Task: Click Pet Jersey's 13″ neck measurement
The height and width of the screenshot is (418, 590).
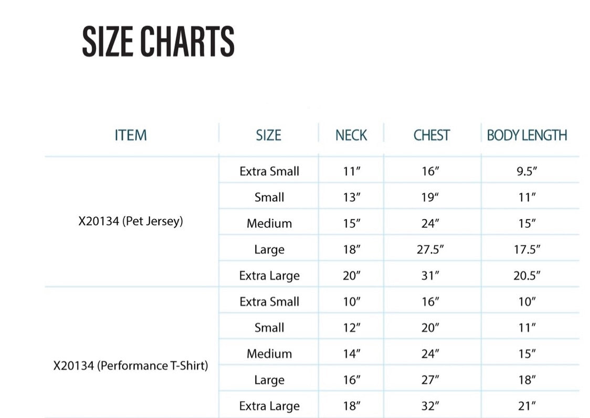Action: (352, 198)
